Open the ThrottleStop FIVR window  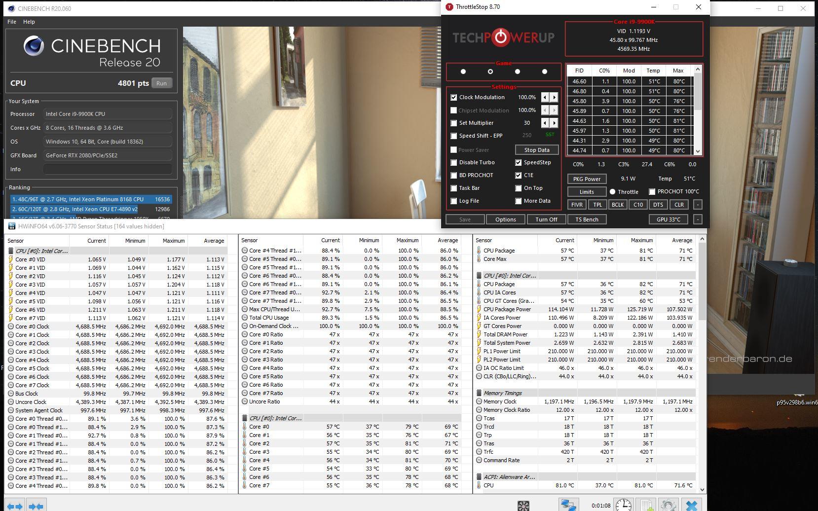pyautogui.click(x=576, y=205)
